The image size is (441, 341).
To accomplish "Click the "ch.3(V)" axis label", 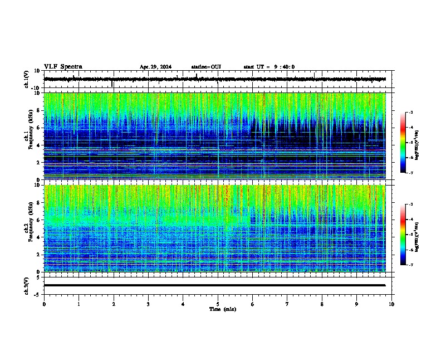I will (x=27, y=286).
